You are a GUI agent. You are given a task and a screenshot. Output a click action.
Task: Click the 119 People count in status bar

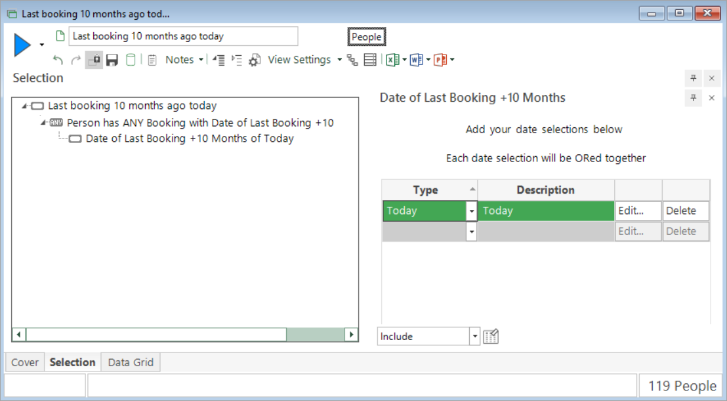pyautogui.click(x=682, y=386)
